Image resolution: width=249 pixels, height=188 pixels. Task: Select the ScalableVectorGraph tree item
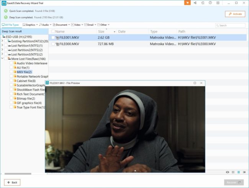pos(31,85)
